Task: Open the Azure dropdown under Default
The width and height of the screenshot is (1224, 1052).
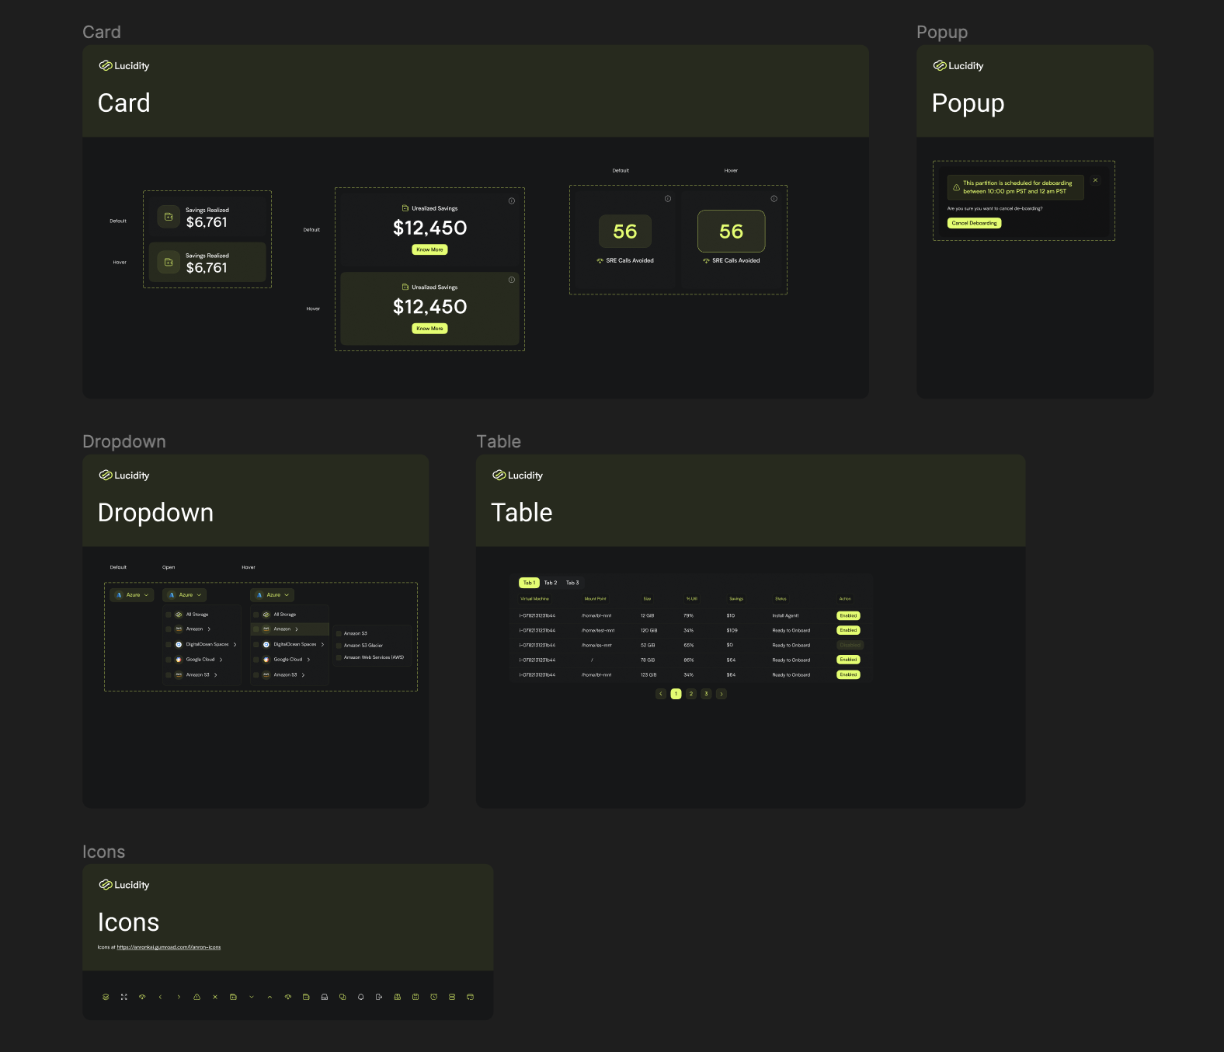Action: pos(132,595)
